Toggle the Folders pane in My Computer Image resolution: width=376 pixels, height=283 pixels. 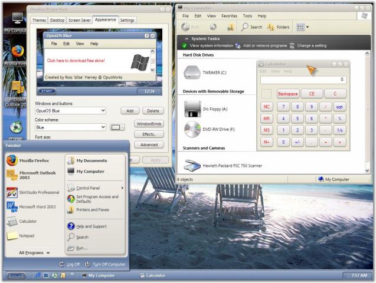pos(278,27)
